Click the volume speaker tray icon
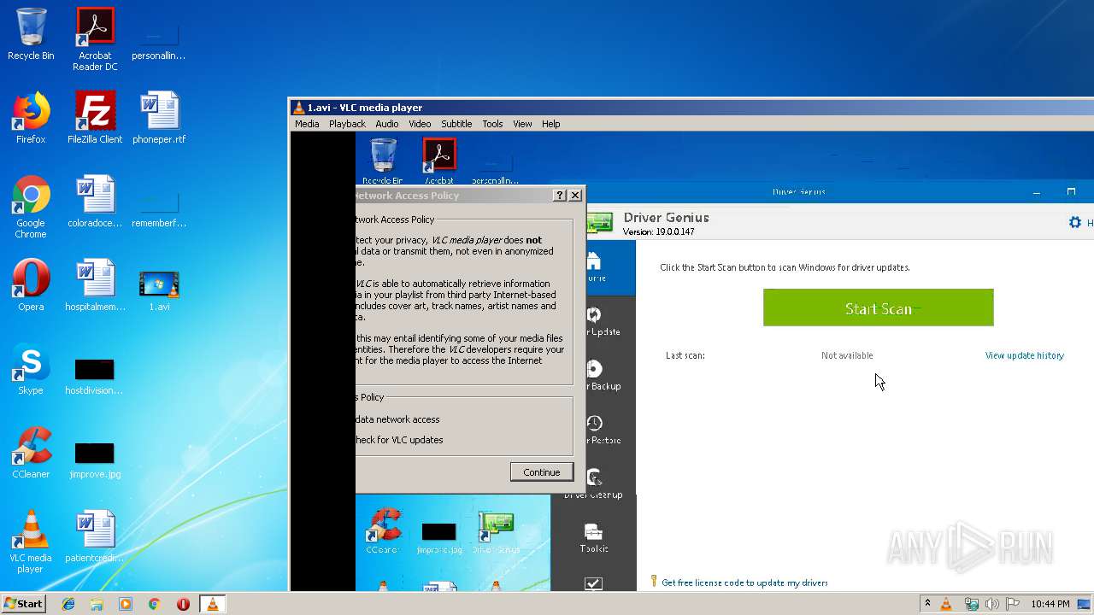This screenshot has height=615, width=1094. point(991,604)
